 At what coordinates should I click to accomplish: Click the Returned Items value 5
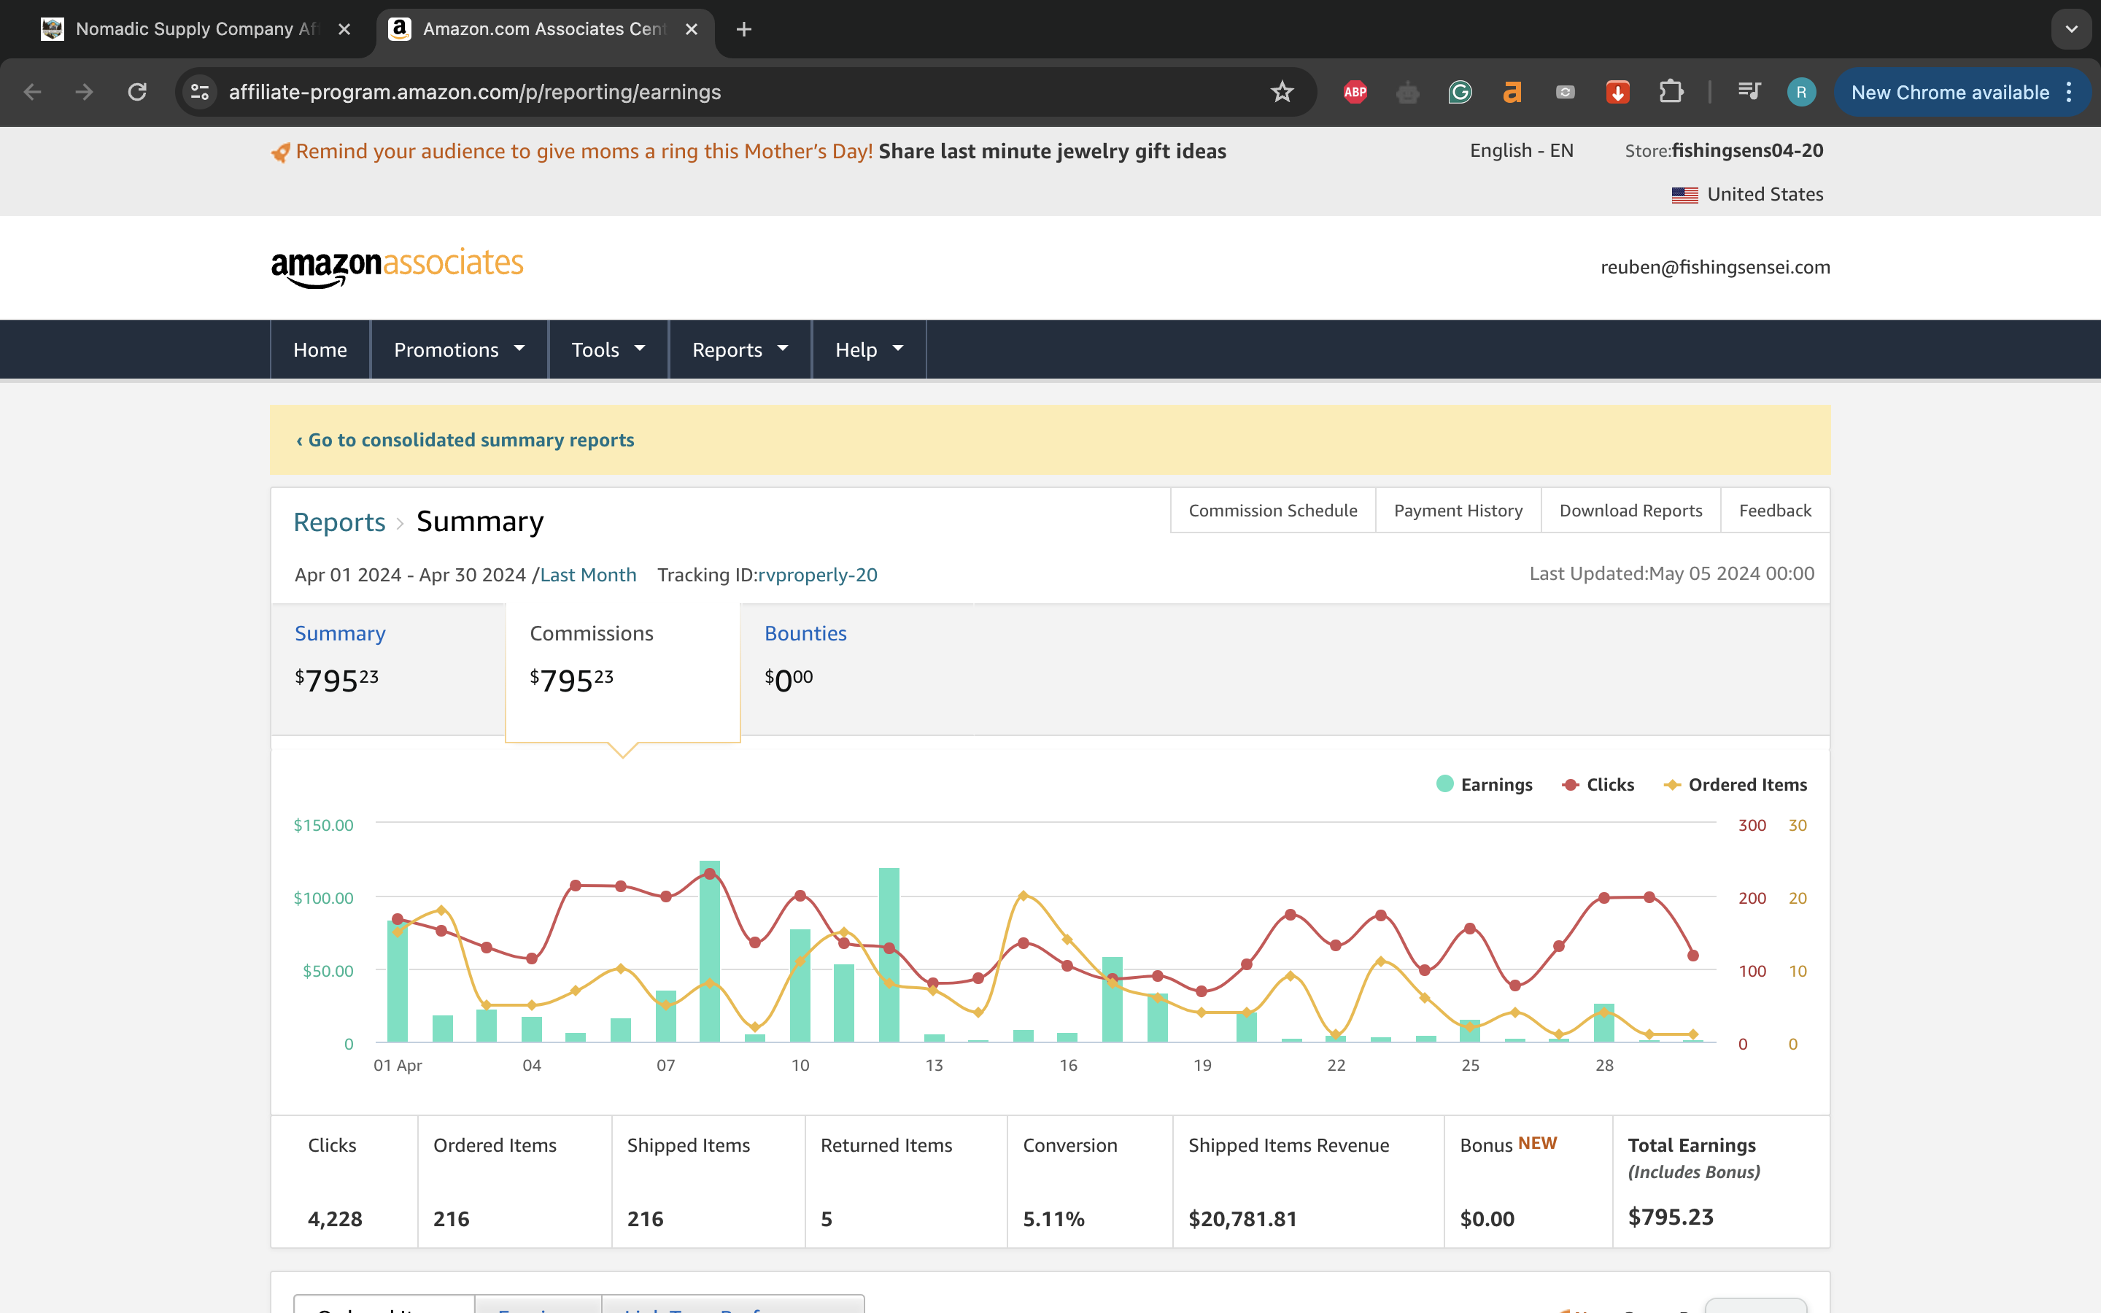point(827,1219)
